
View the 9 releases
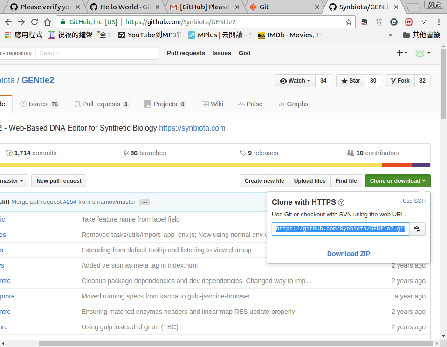259,153
